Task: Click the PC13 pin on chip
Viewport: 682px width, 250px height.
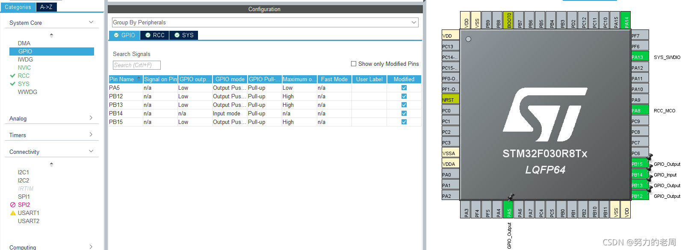Action: 450,46
